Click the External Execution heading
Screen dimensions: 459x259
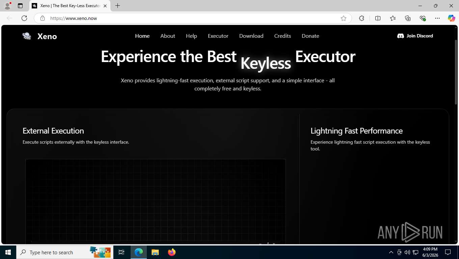[53, 131]
